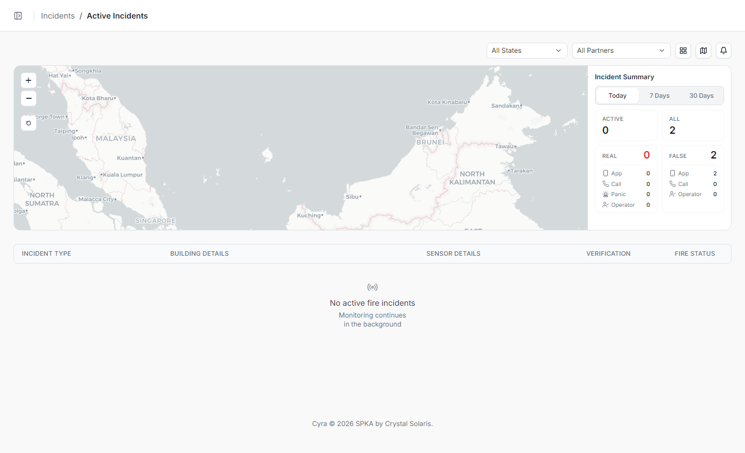
Task: Open the All States dropdown
Action: point(527,51)
